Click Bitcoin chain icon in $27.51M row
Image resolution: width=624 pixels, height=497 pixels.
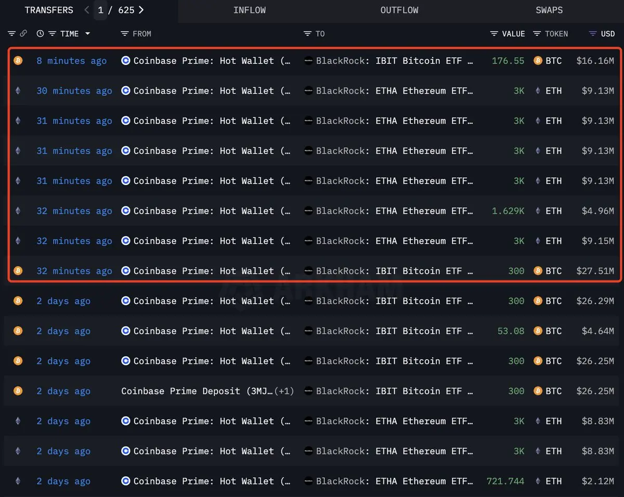[18, 271]
